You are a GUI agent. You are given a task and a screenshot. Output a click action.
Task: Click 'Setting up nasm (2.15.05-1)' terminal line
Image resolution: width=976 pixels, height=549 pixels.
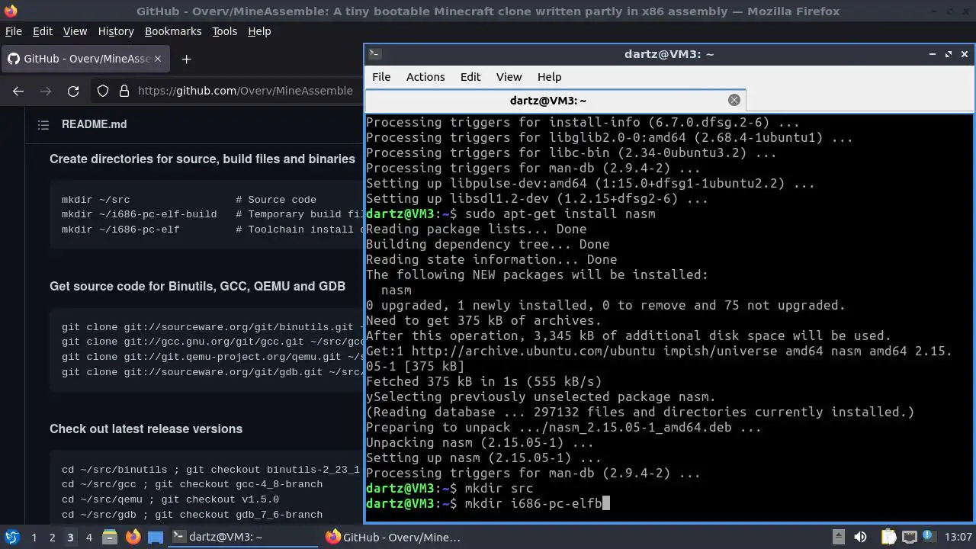[x=483, y=457]
